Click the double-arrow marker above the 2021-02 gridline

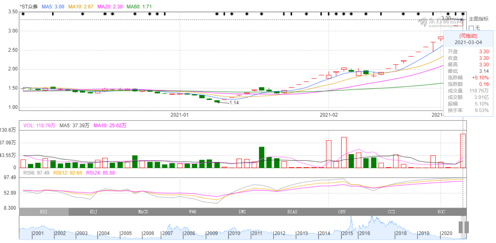point(328,14)
